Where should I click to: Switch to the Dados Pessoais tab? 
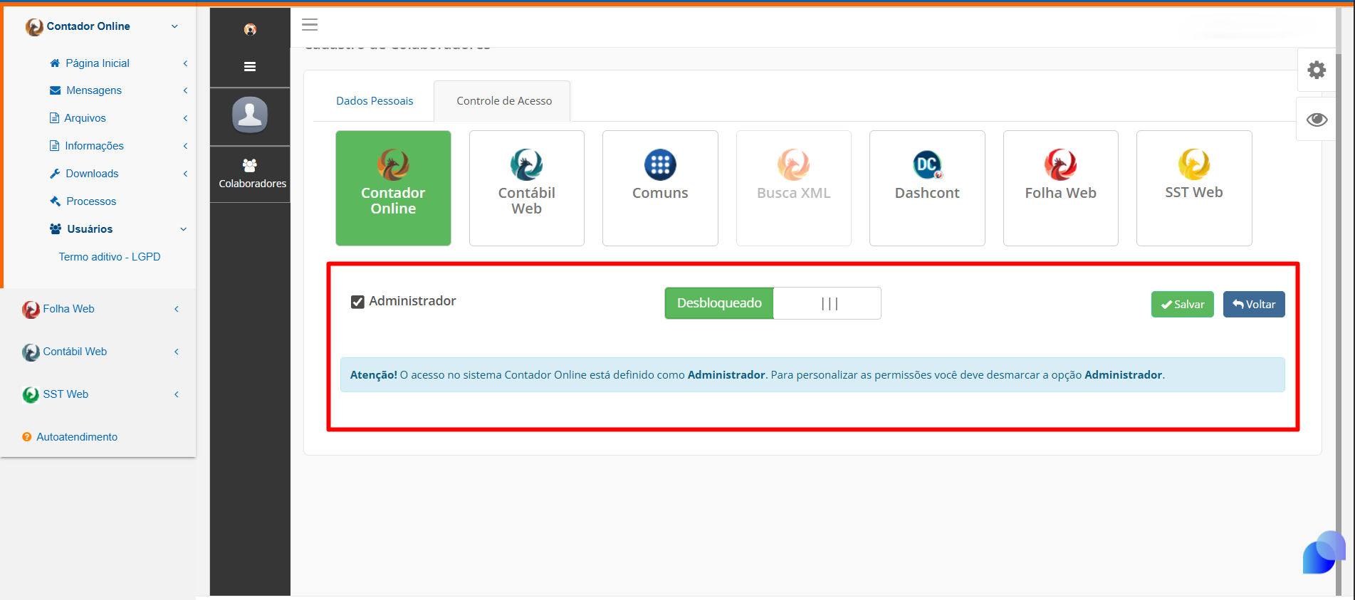coord(375,101)
